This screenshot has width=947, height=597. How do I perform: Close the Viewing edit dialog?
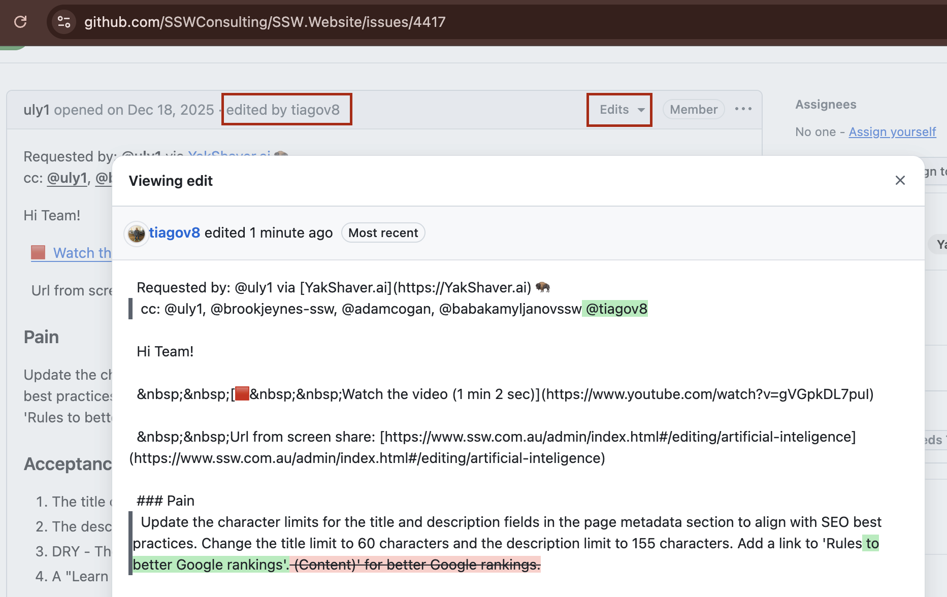tap(900, 180)
